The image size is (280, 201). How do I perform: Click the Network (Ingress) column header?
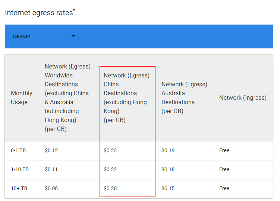click(243, 98)
